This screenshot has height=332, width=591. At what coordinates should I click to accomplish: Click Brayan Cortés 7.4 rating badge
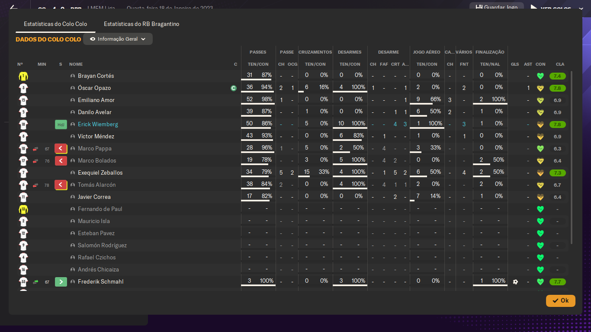pos(557,76)
